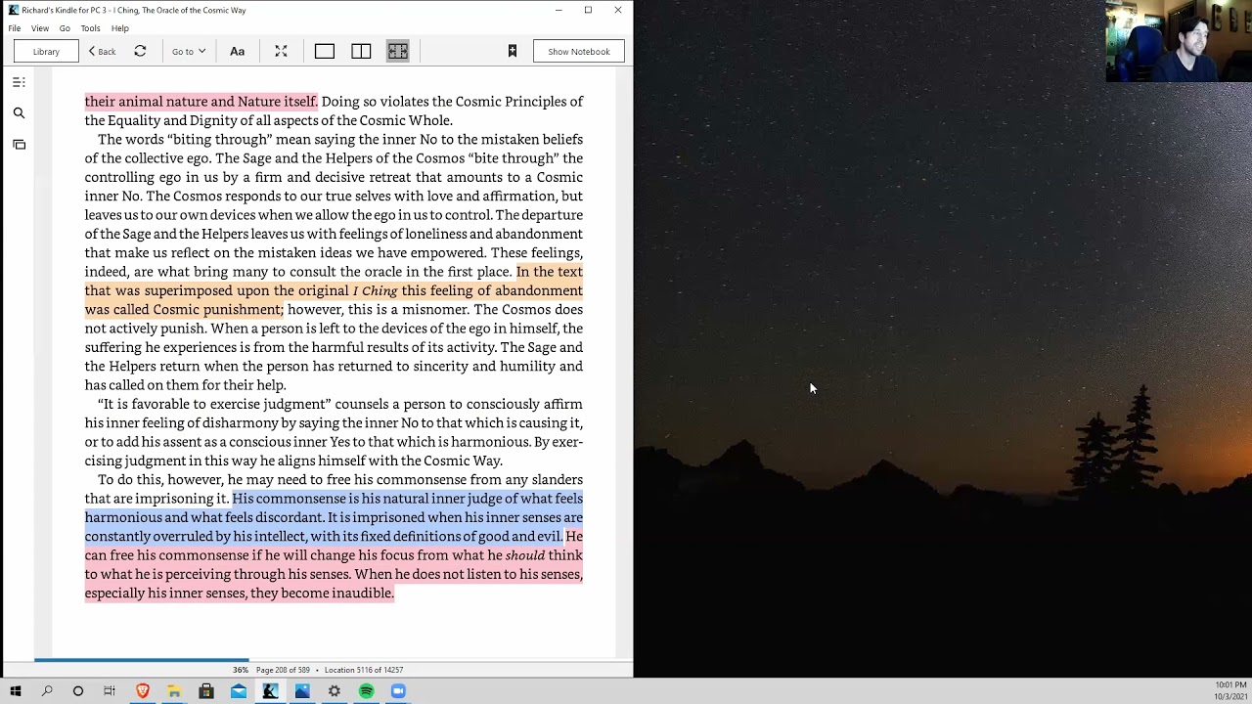The image size is (1252, 704).
Task: Click the webcam video thumbnail
Action: click(x=1179, y=41)
